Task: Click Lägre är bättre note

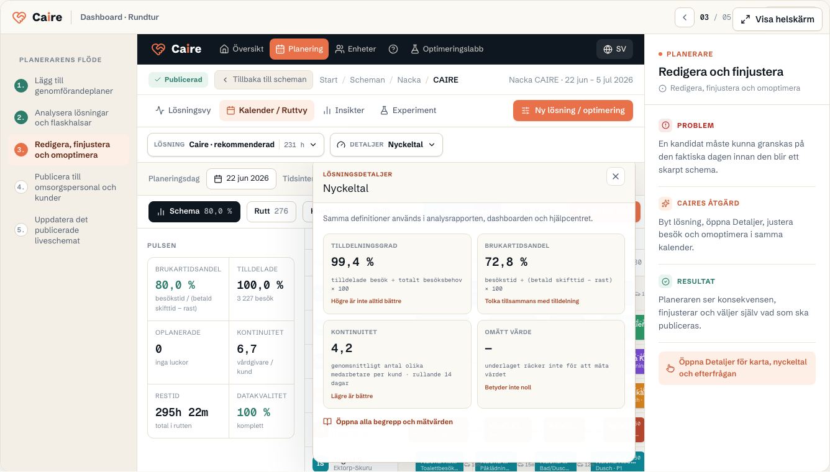Action: pyautogui.click(x=352, y=396)
